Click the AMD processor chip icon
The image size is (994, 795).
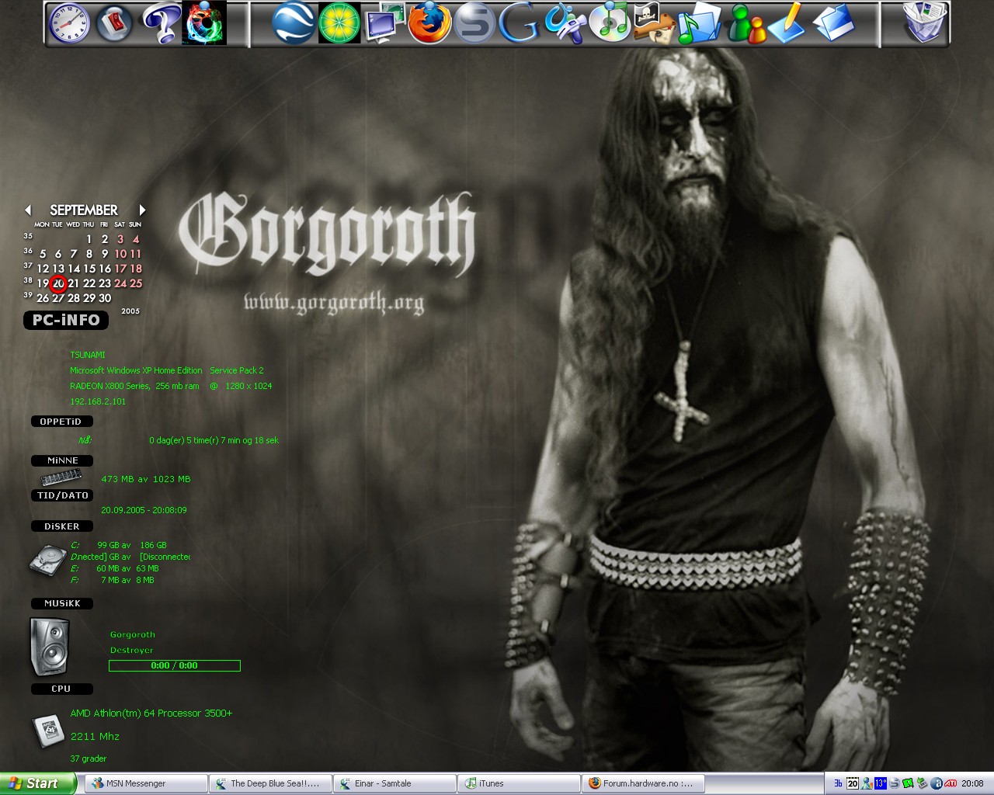(48, 731)
